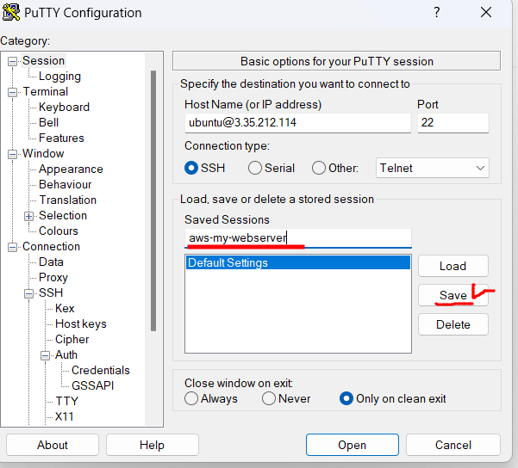Select Default Settings in sessions list
The image size is (518, 468).
(x=298, y=263)
